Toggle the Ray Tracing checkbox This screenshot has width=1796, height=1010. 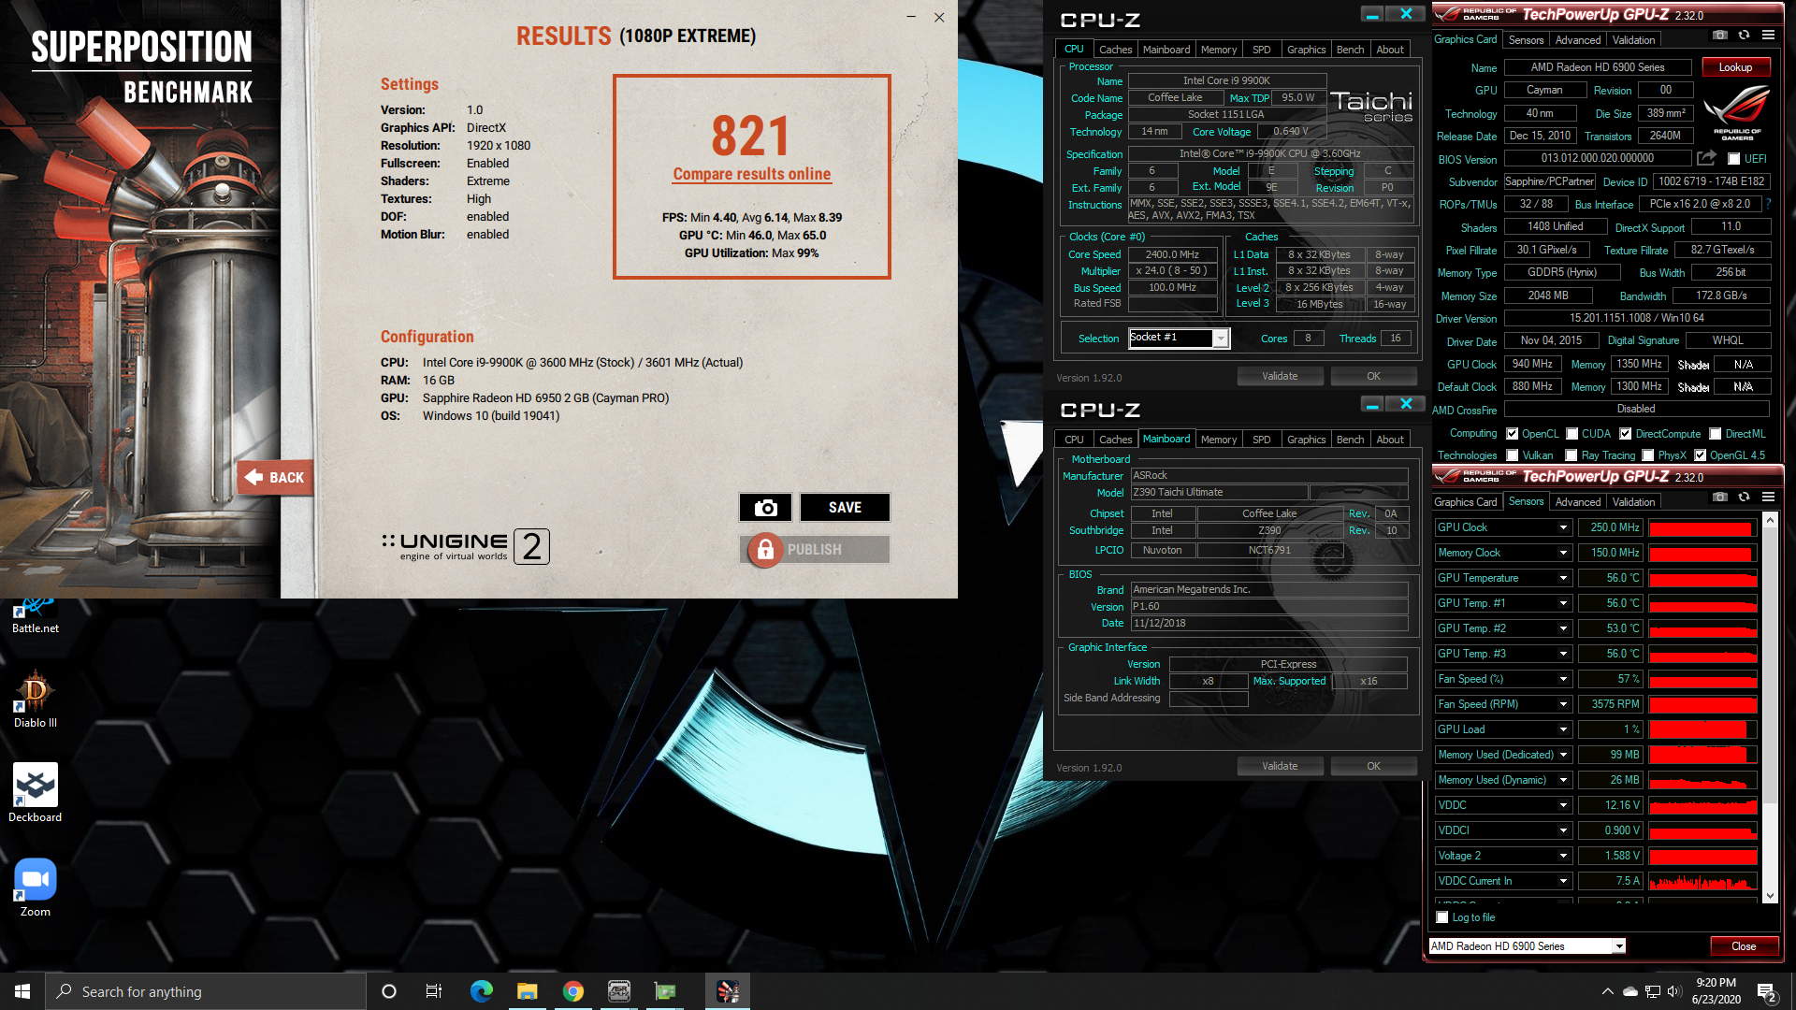1571,455
